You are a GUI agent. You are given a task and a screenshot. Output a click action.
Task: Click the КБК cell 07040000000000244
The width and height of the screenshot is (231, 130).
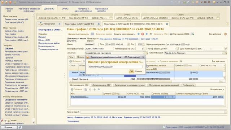pos(86,97)
